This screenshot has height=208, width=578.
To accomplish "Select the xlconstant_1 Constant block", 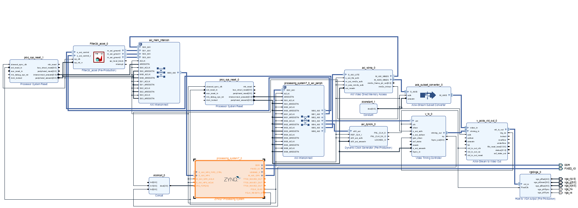I will [x=368, y=109].
